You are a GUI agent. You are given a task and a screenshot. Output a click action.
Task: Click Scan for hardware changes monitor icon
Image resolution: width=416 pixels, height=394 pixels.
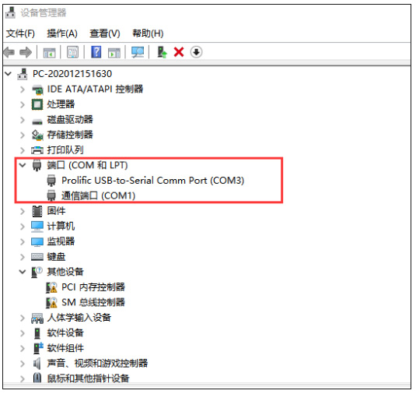click(138, 52)
